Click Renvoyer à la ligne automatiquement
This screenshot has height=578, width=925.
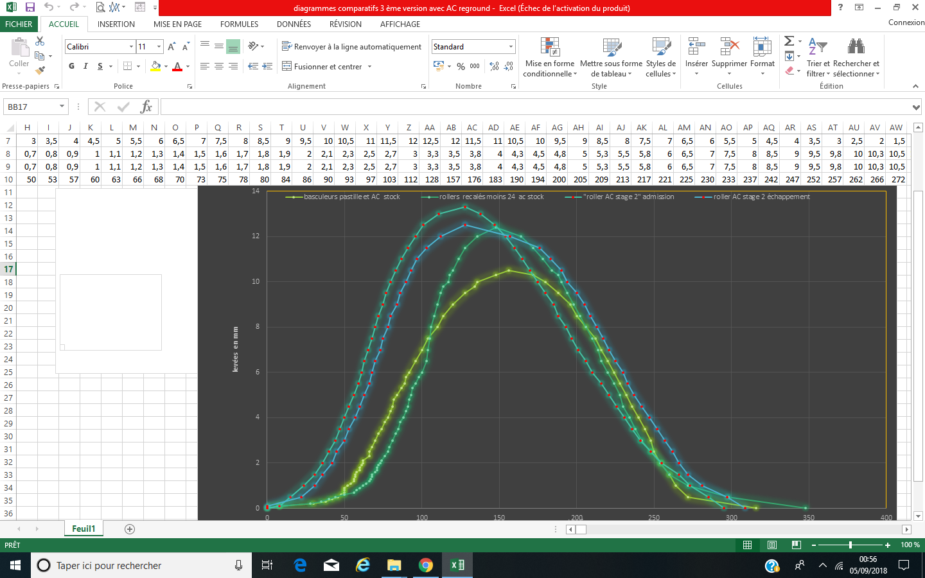pos(351,47)
